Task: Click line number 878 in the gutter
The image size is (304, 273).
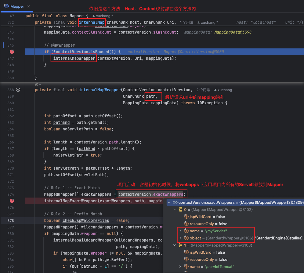Action: (11, 220)
